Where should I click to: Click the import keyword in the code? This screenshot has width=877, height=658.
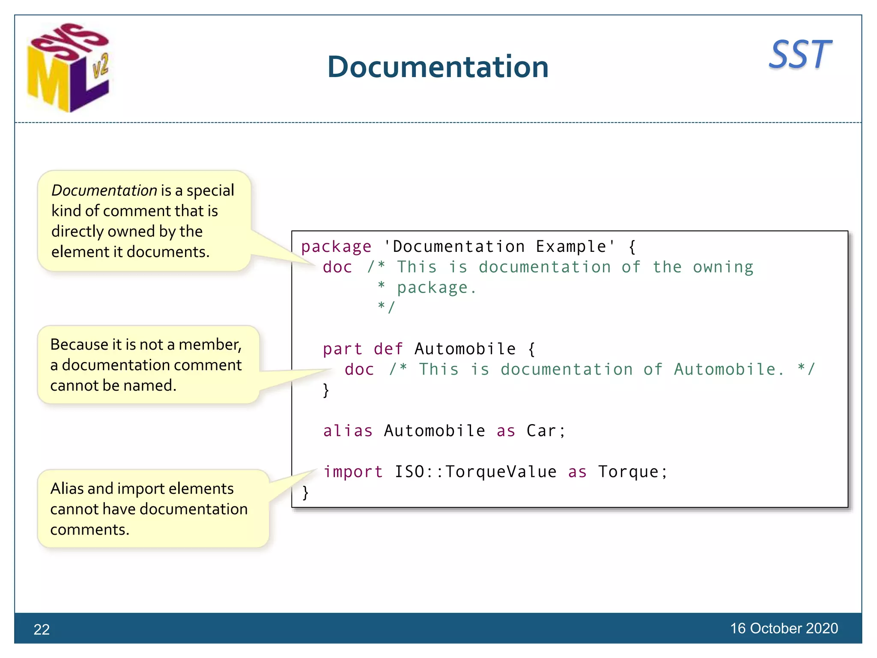tap(353, 472)
